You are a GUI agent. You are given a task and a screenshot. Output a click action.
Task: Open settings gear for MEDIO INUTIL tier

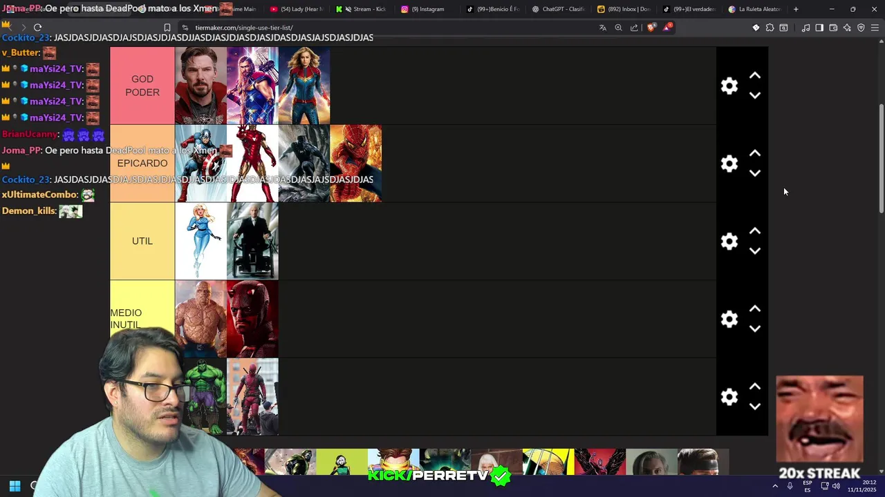click(729, 319)
